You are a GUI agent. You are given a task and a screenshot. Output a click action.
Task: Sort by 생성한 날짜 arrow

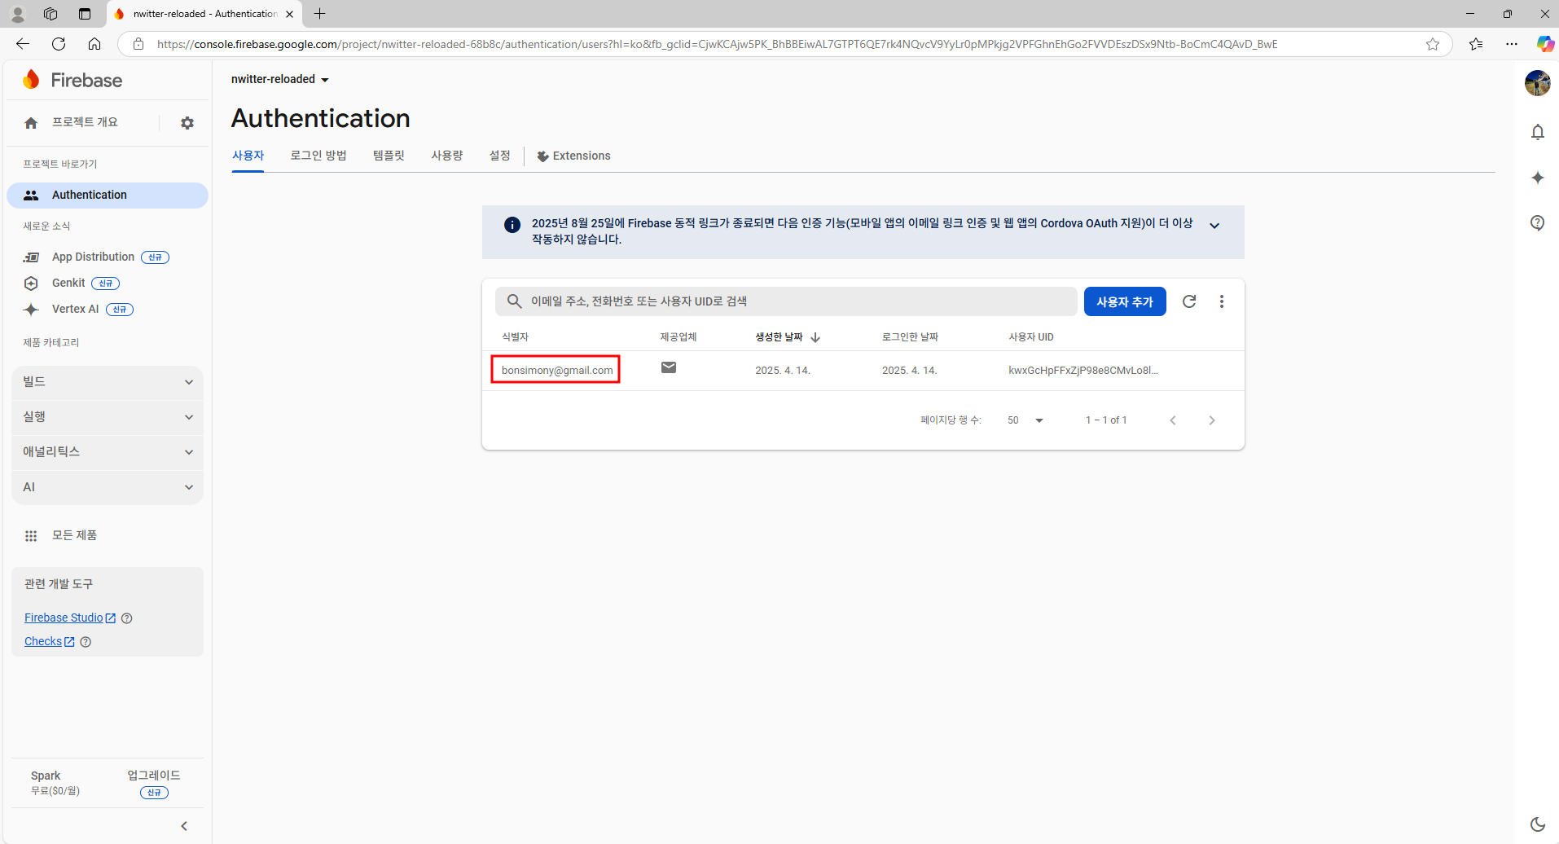815,337
